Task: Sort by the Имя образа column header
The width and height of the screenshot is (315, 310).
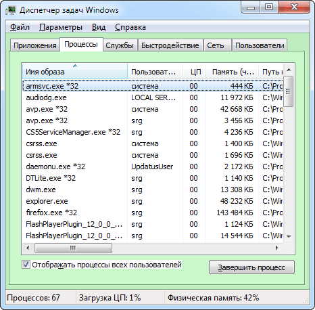Action: 75,72
